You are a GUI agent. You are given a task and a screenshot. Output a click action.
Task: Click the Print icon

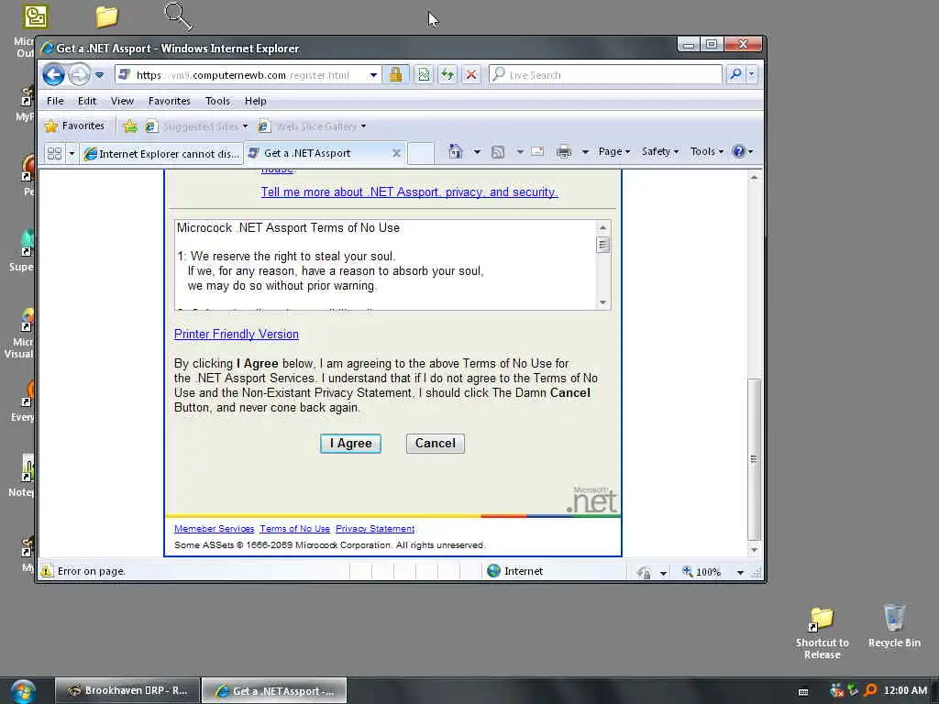click(x=564, y=151)
